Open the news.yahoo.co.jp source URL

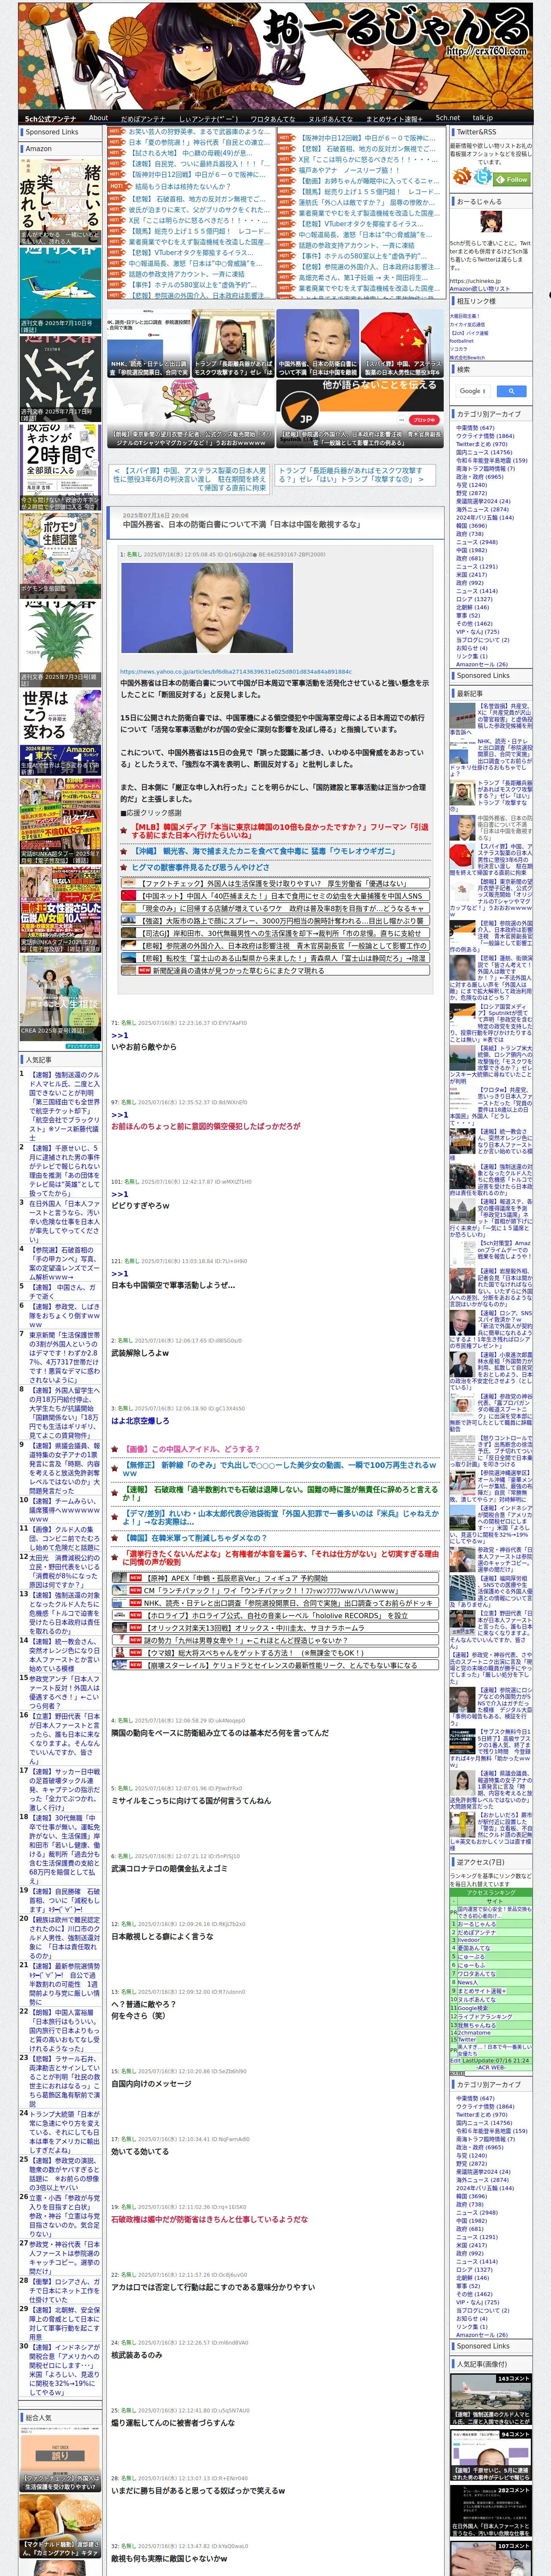point(236,672)
